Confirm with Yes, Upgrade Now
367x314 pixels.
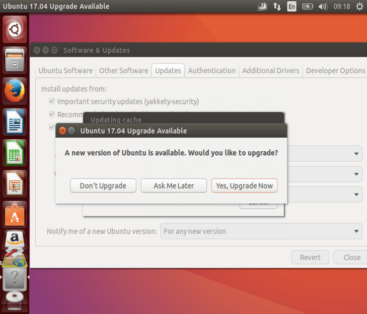(x=244, y=185)
